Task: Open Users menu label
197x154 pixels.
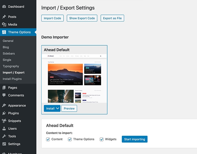Action: tap(12, 129)
